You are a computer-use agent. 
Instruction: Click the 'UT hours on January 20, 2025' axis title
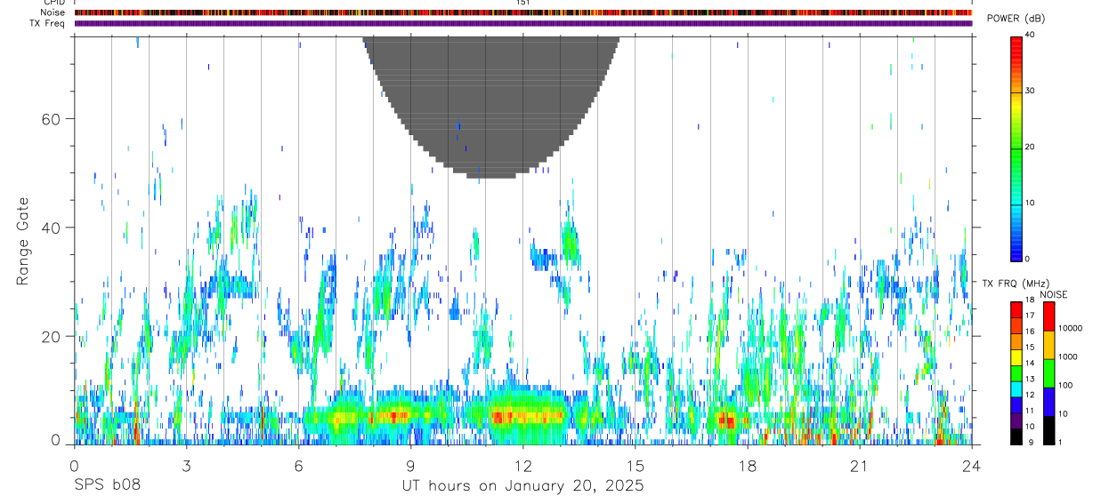522,486
